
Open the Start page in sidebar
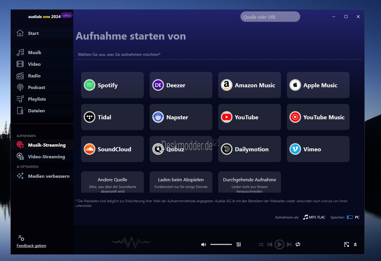(42, 33)
